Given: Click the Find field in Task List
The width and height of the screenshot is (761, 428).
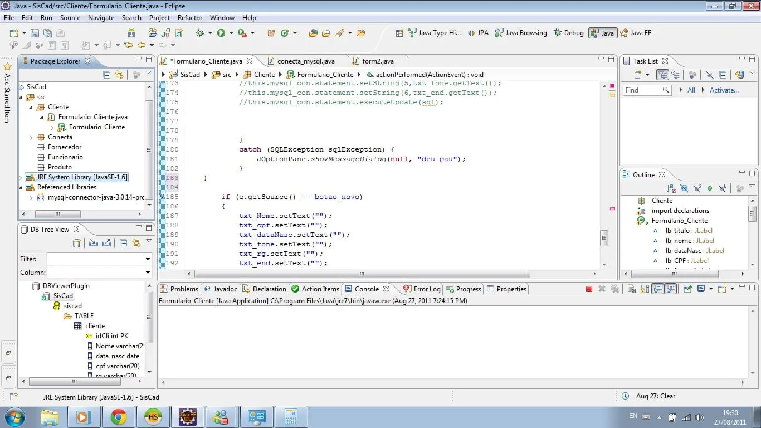Looking at the screenshot, I should coord(647,90).
